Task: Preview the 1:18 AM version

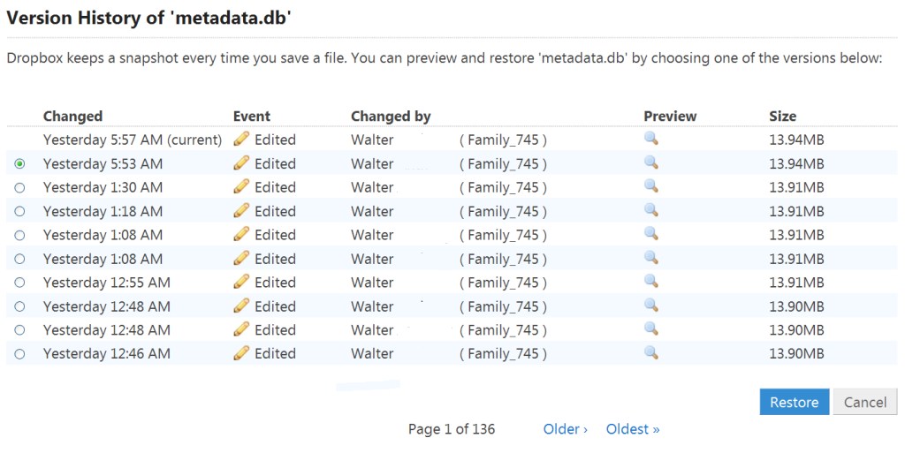Action: [651, 210]
